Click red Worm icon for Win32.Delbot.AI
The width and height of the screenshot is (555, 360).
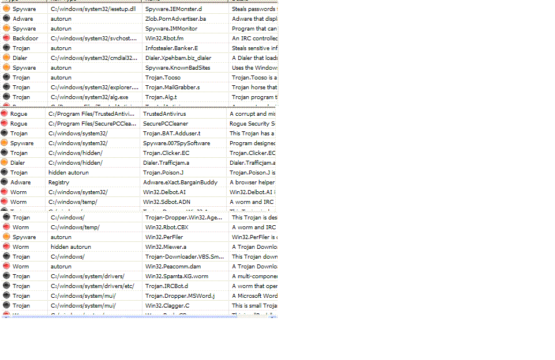[x=4, y=192]
